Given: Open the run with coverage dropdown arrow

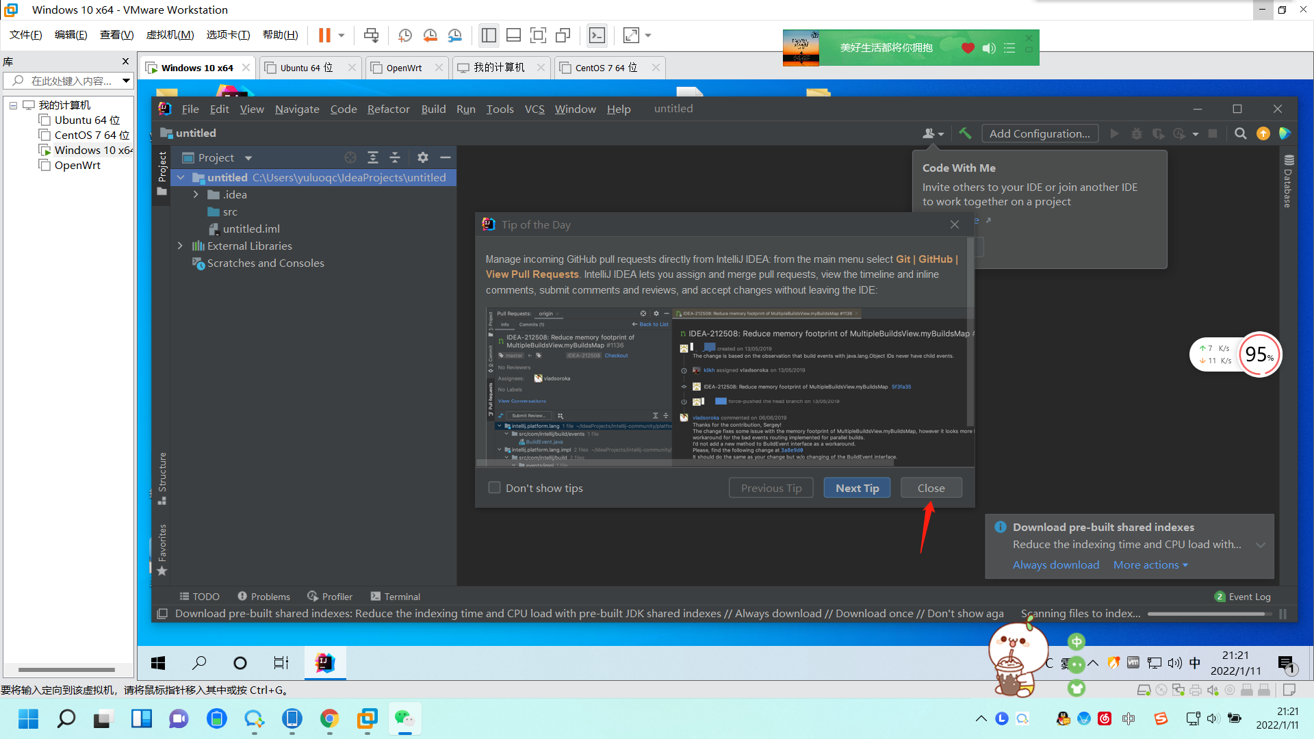Looking at the screenshot, I should point(1196,134).
